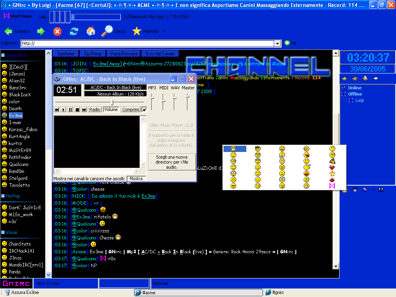This screenshot has width=396, height=297.
Task: Toggle the Radio button in music player
Action: point(95,109)
